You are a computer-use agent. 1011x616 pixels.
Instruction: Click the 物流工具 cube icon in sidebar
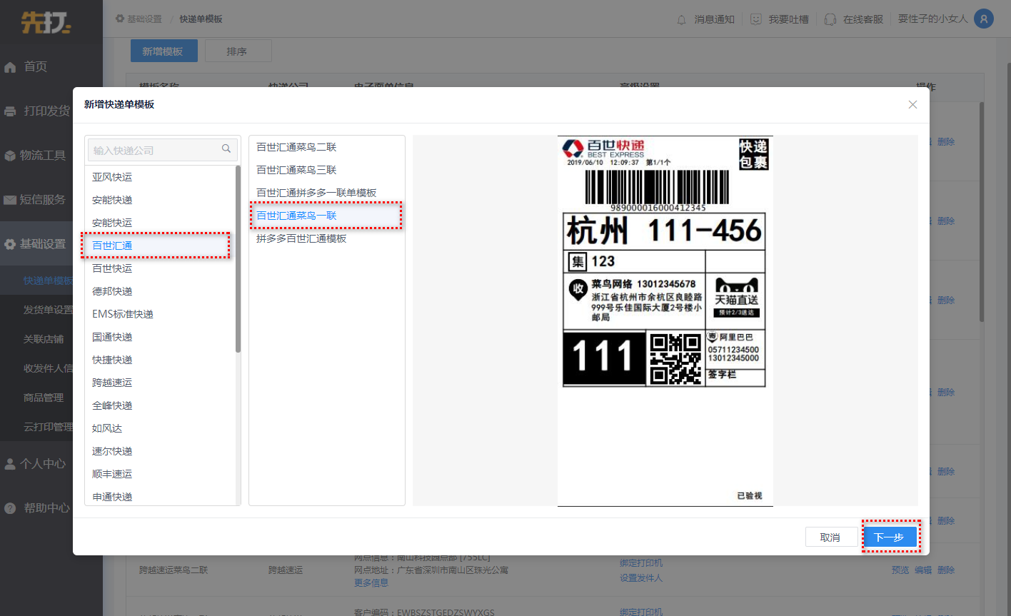coord(10,156)
